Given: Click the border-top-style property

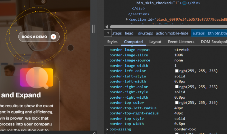Looking at the screenshot, I should [x=127, y=119].
